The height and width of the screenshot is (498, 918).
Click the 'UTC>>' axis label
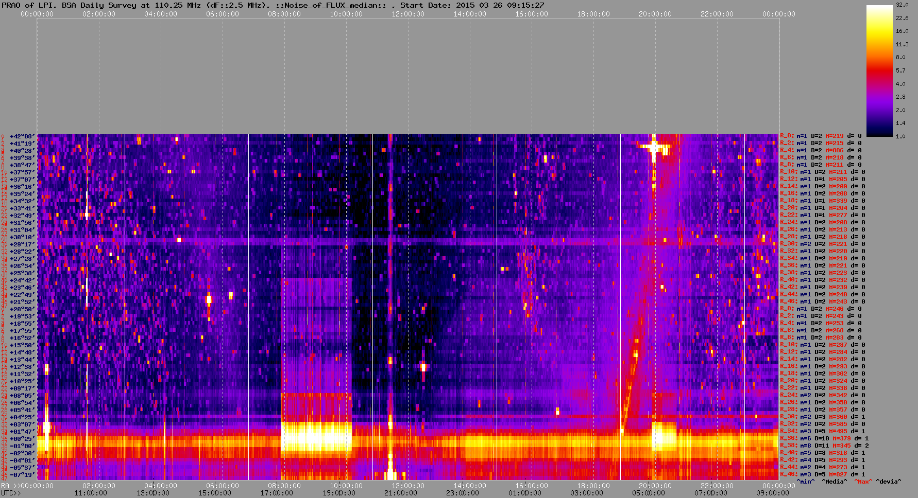11,493
